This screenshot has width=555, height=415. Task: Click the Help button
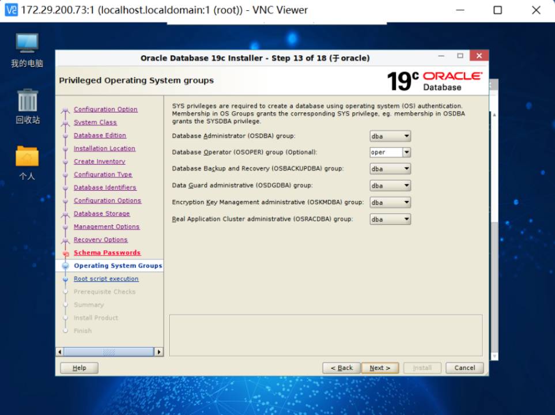click(79, 368)
